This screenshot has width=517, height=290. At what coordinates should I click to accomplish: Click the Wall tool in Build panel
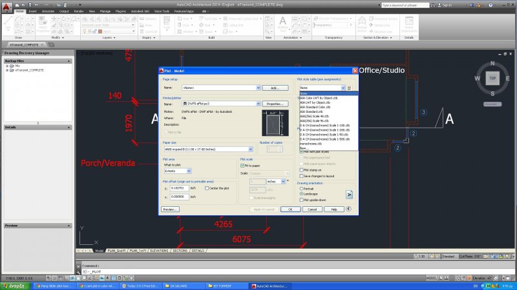tap(184, 19)
